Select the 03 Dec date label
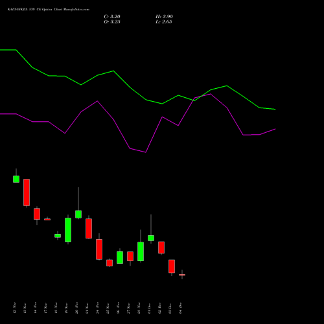The image size is (324, 324). point(170,308)
